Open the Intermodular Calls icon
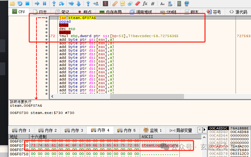 pyautogui.click(x=170, y=3)
